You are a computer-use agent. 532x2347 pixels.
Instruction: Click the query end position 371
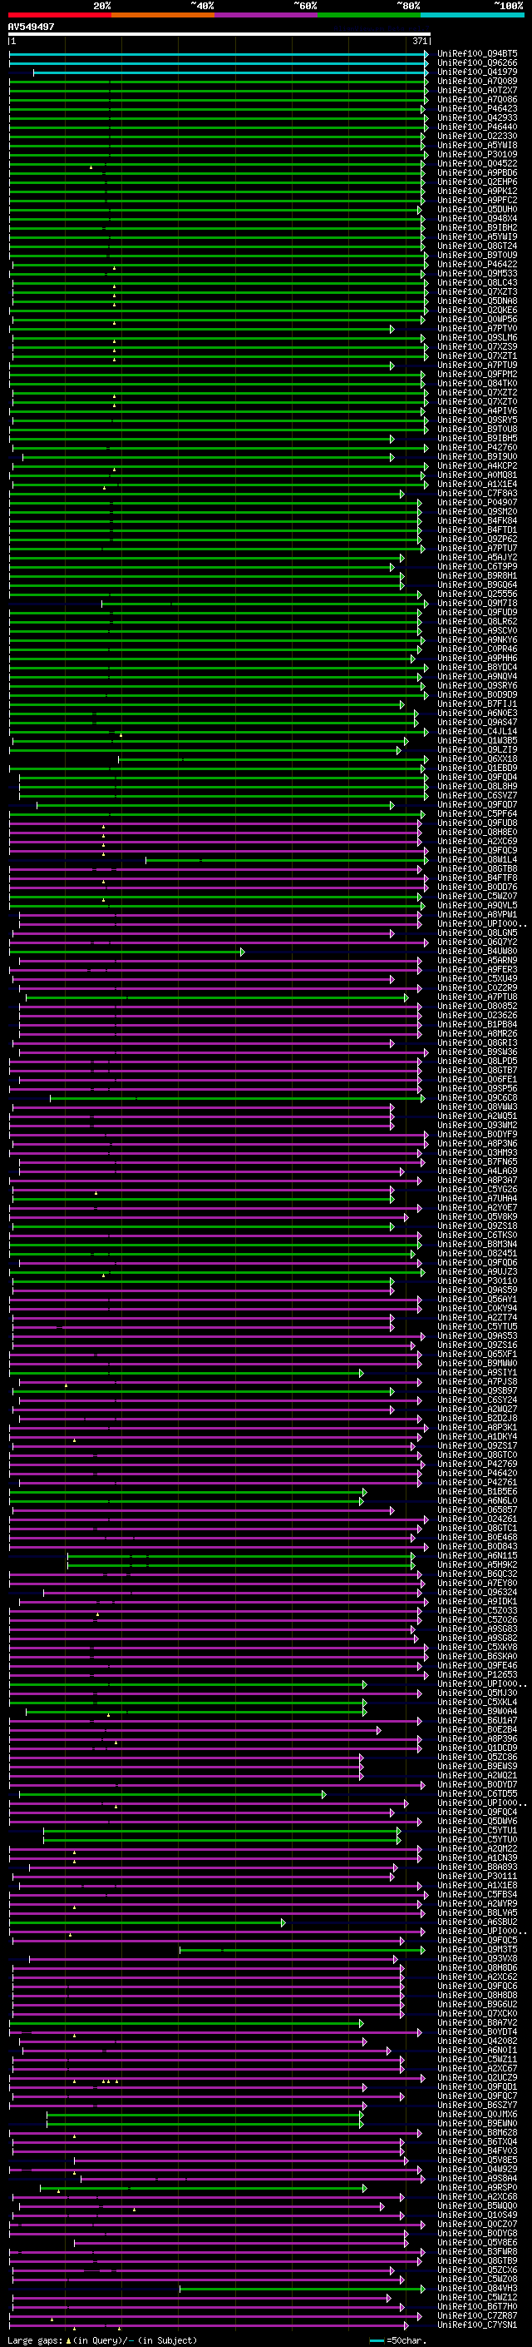419,41
